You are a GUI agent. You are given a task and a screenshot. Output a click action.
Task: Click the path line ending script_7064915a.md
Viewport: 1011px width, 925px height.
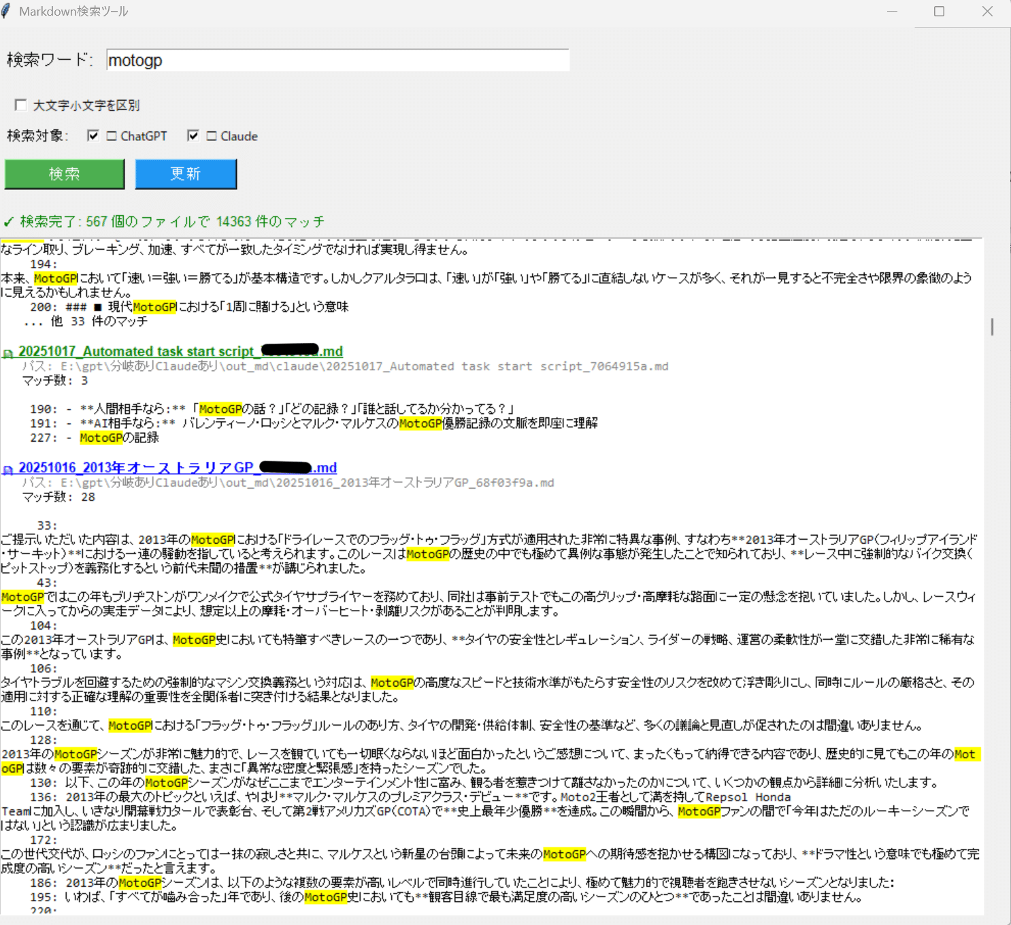click(346, 366)
